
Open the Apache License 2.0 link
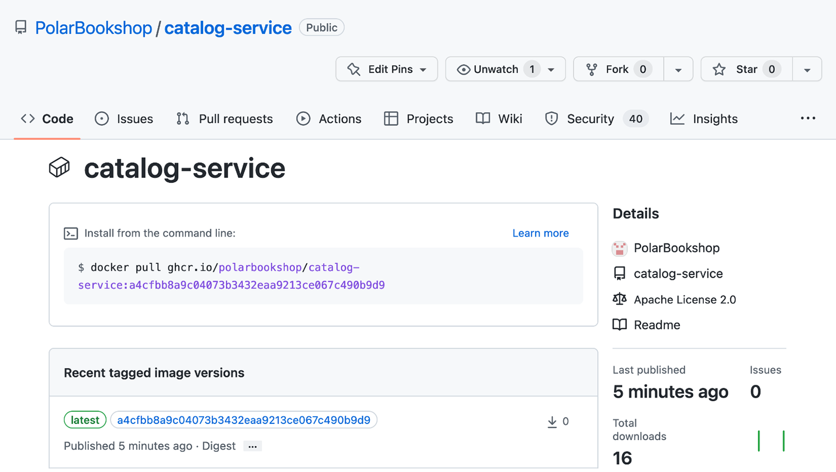point(684,300)
